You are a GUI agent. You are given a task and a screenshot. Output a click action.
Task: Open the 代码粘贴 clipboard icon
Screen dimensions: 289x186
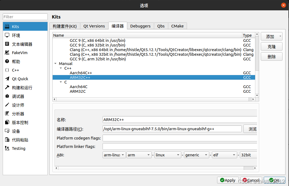click(7, 140)
